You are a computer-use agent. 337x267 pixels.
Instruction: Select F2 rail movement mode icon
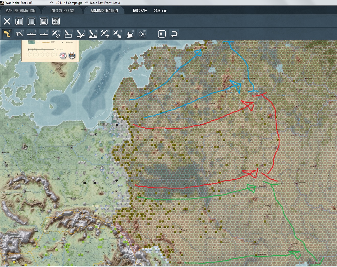[x=19, y=34]
